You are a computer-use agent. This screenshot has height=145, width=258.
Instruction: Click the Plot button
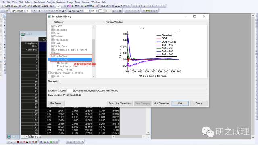click(180, 103)
